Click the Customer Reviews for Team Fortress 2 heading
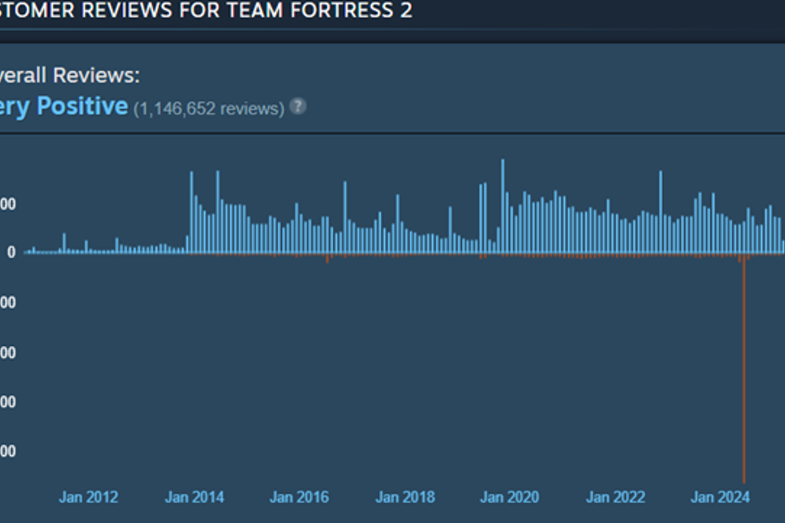Screen dimensions: 785x523 pyautogui.click(x=206, y=11)
